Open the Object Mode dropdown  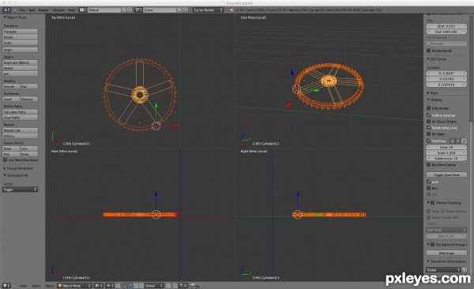(74, 285)
